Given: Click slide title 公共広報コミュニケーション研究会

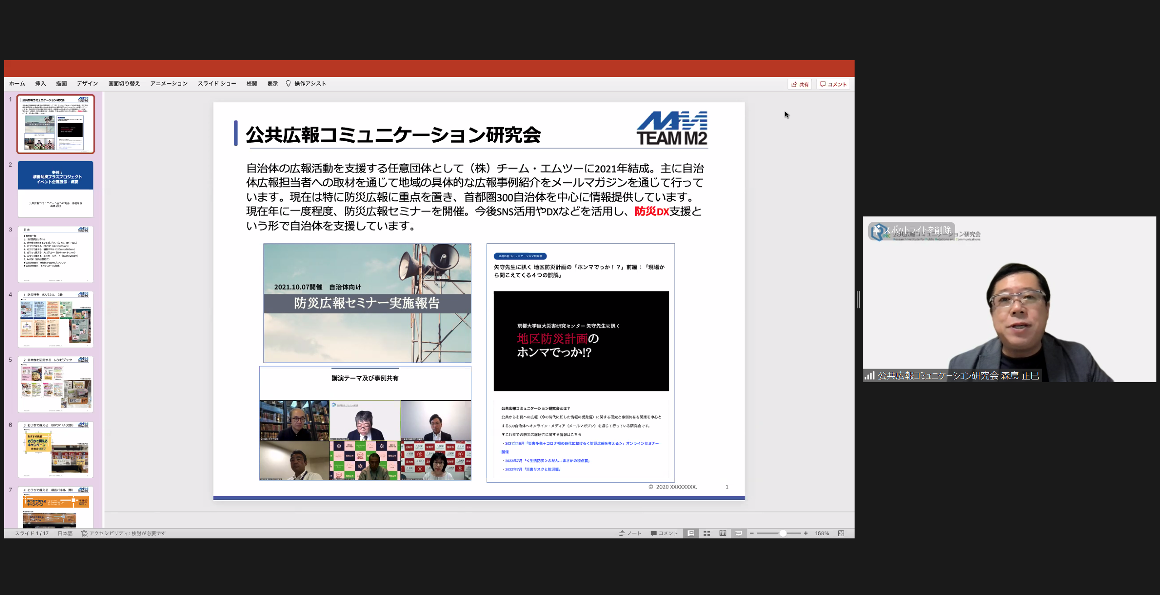Looking at the screenshot, I should point(393,134).
